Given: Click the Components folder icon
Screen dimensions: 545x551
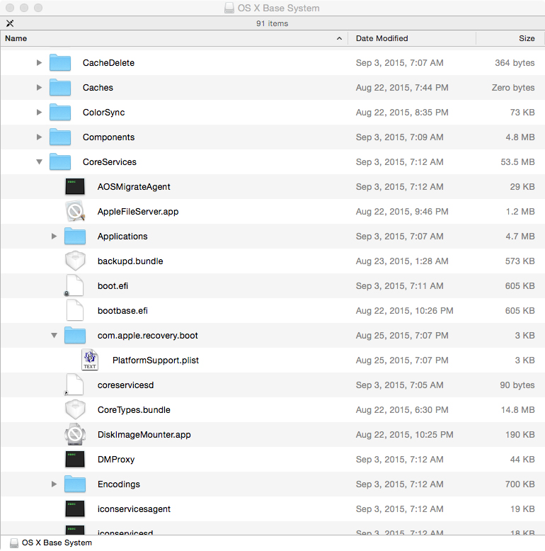Looking at the screenshot, I should pos(60,137).
